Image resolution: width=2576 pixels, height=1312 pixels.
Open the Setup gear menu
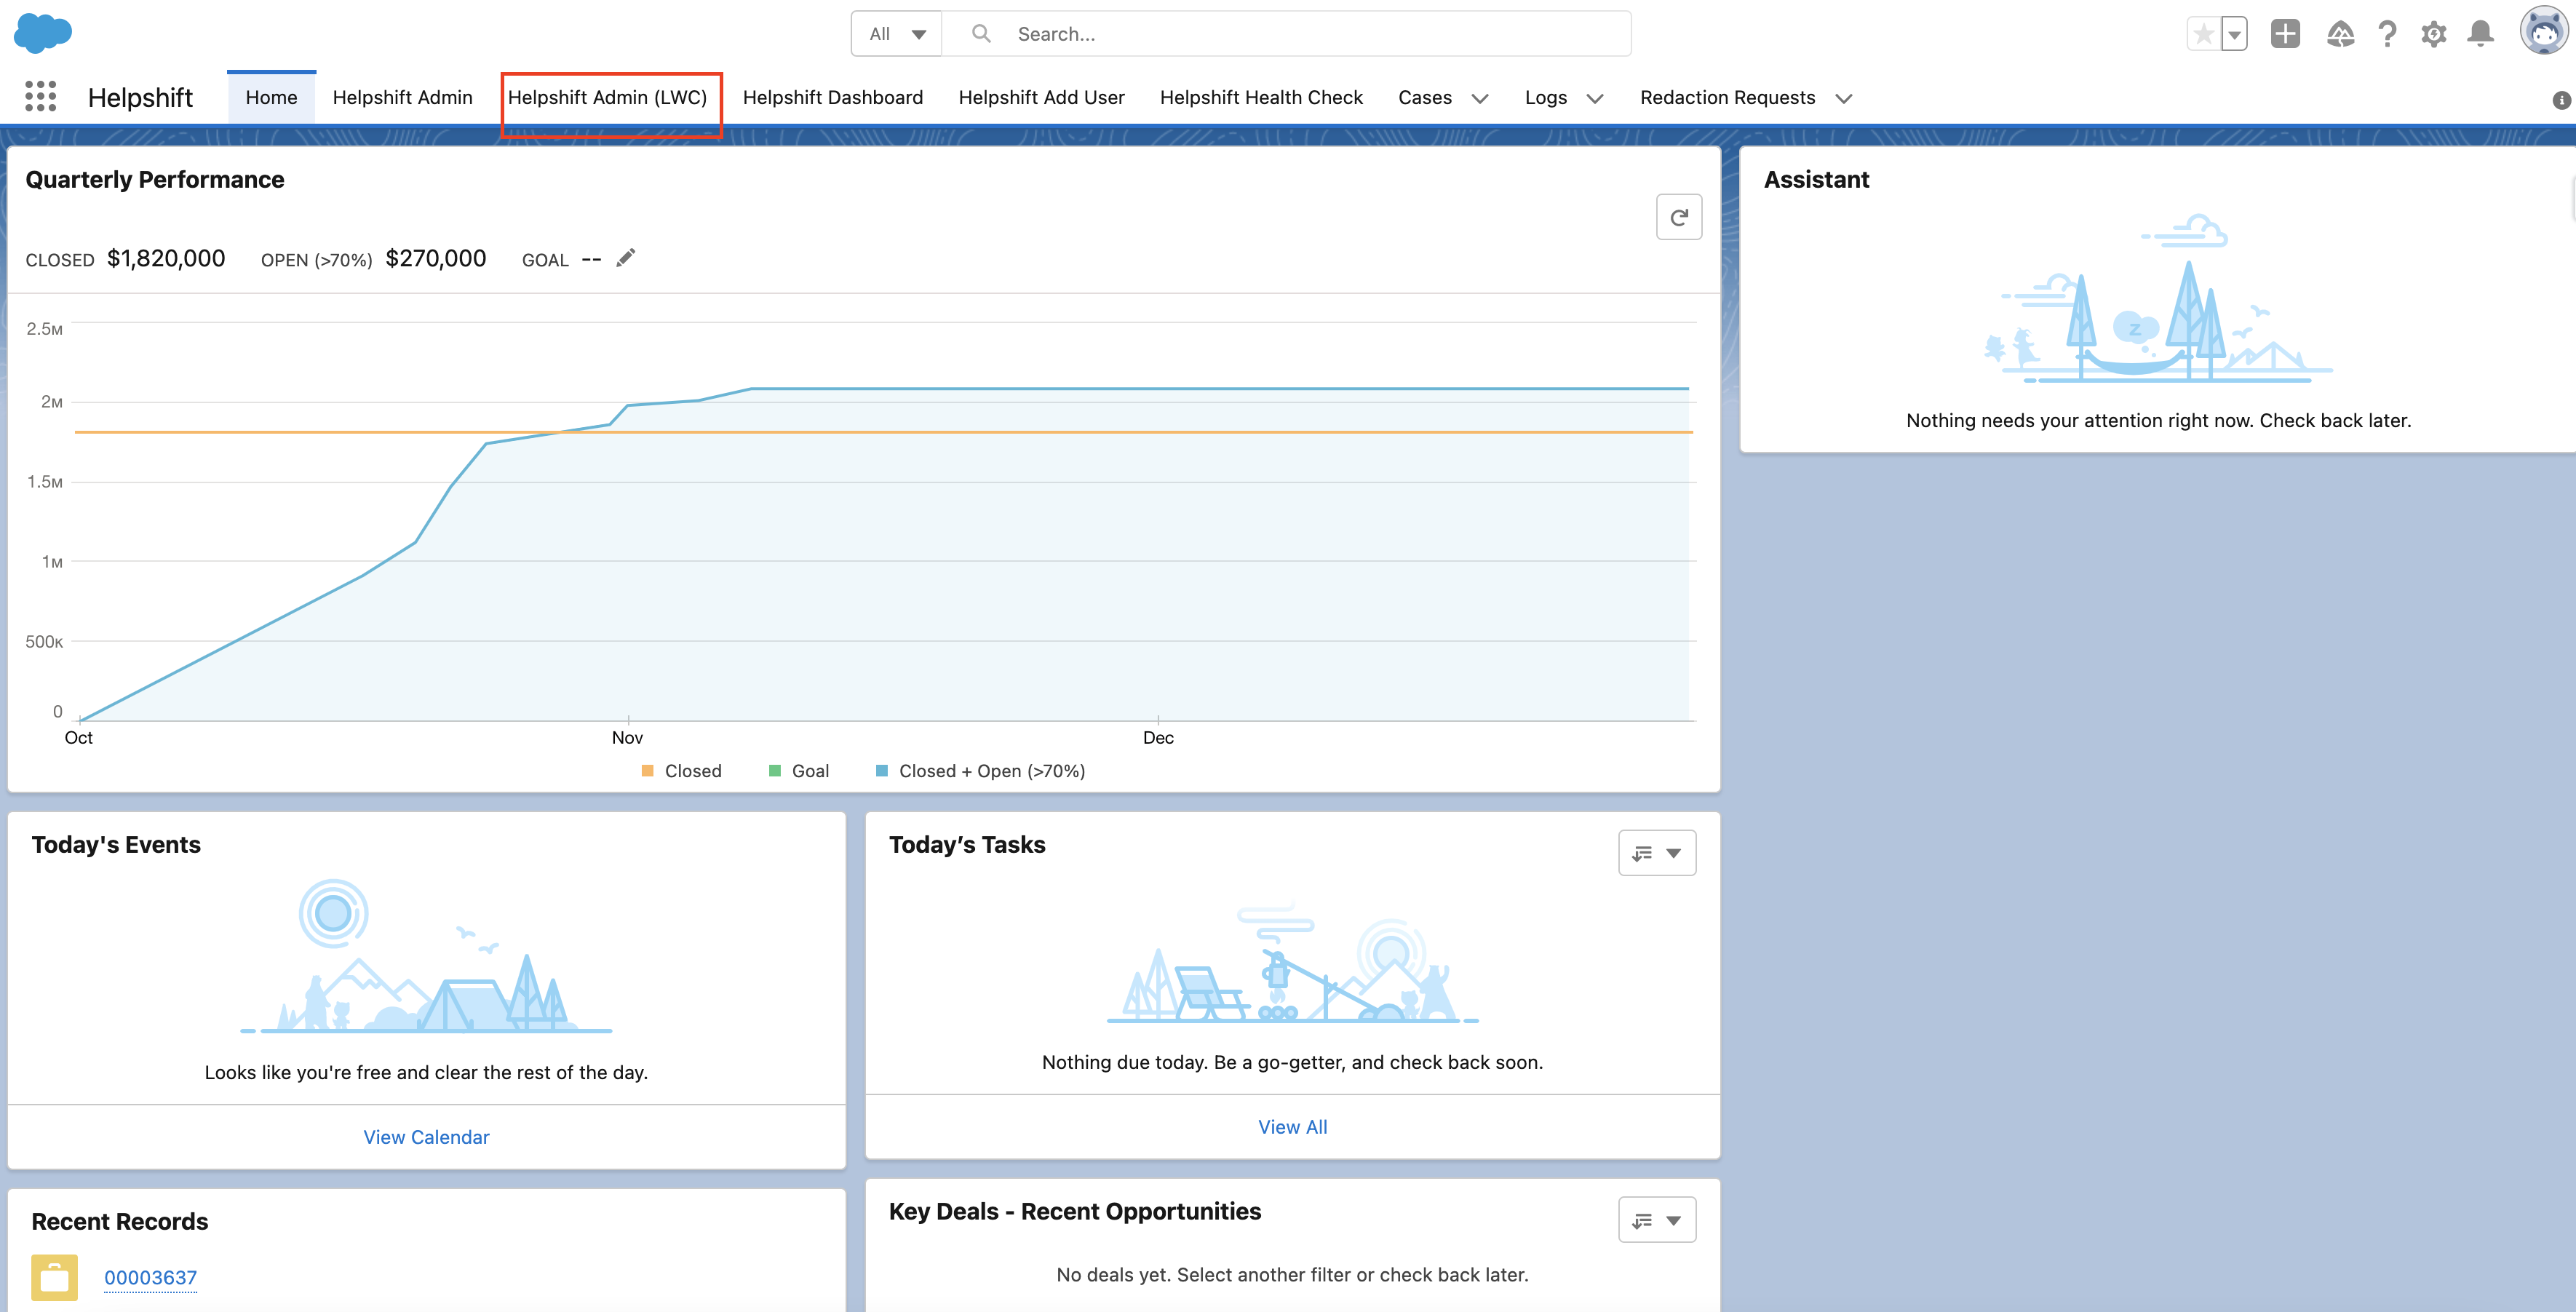tap(2433, 34)
